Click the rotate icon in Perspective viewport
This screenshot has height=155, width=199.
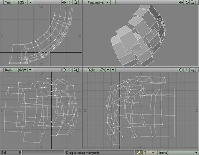point(187,2)
